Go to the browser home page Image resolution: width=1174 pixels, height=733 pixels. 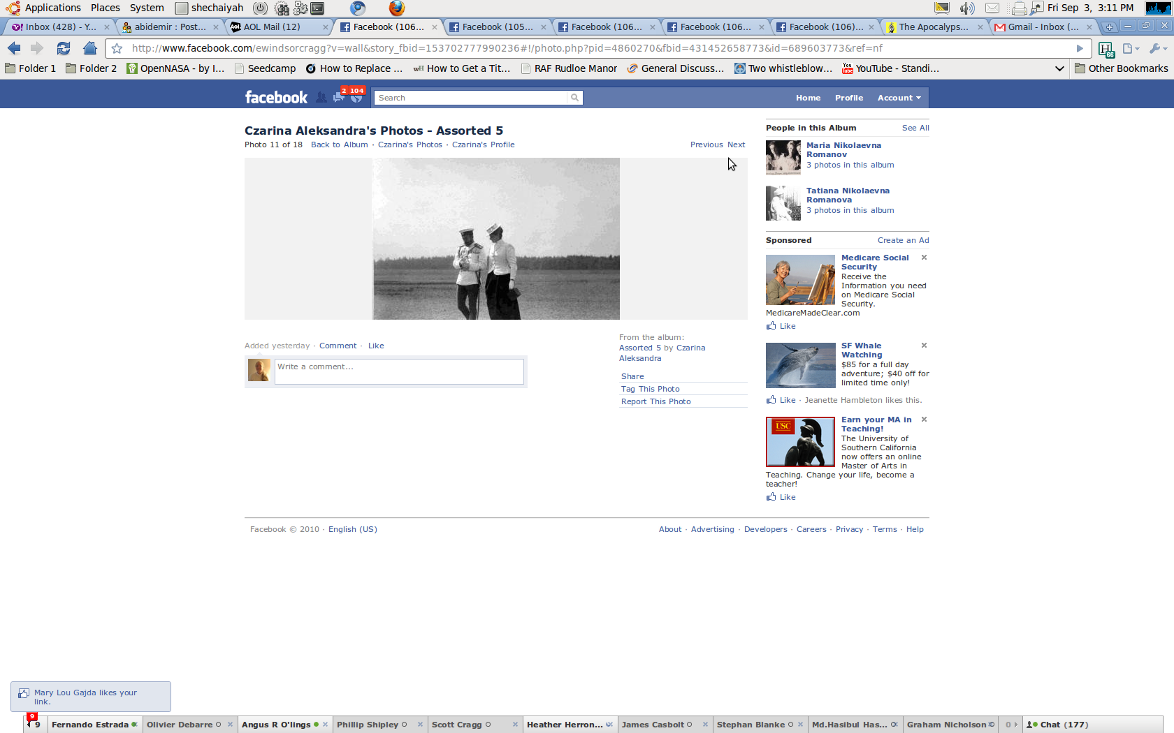pyautogui.click(x=89, y=48)
